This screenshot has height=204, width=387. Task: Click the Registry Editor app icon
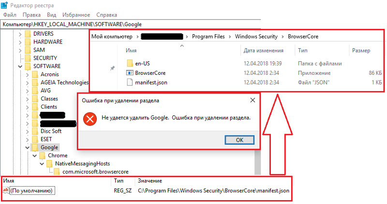pos(4,5)
